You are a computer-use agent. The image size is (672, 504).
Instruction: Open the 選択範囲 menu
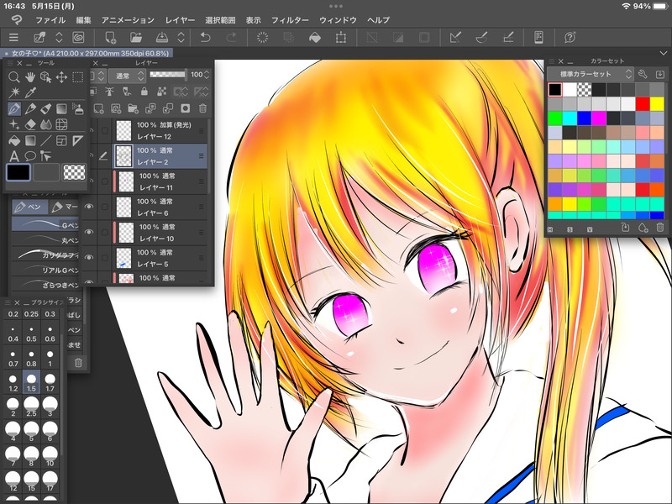220,20
